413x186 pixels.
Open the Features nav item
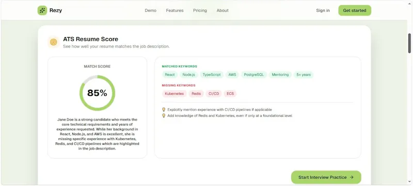tap(174, 10)
